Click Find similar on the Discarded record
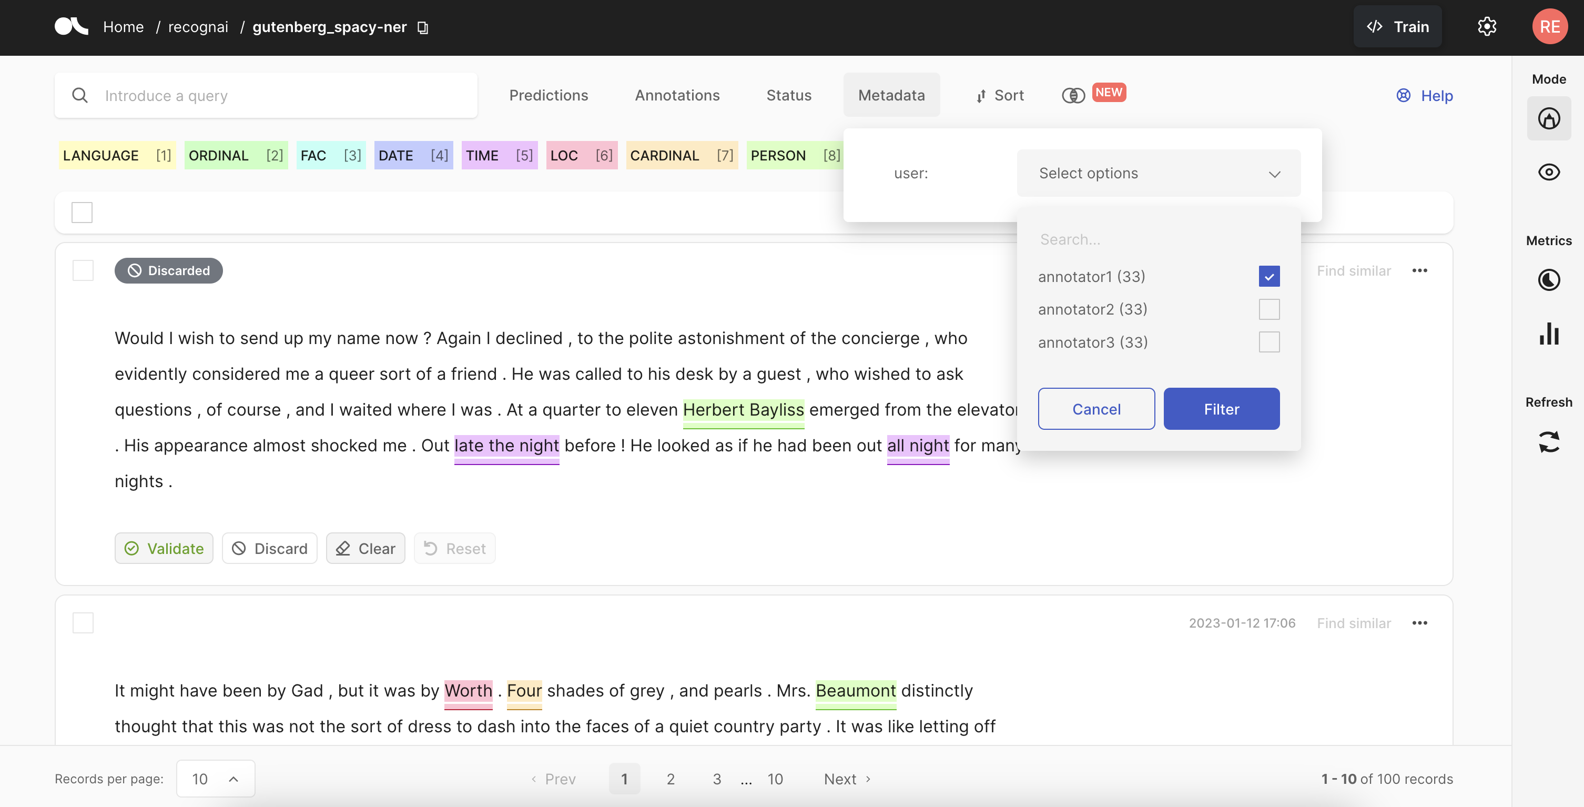Image resolution: width=1584 pixels, height=807 pixels. click(x=1354, y=270)
